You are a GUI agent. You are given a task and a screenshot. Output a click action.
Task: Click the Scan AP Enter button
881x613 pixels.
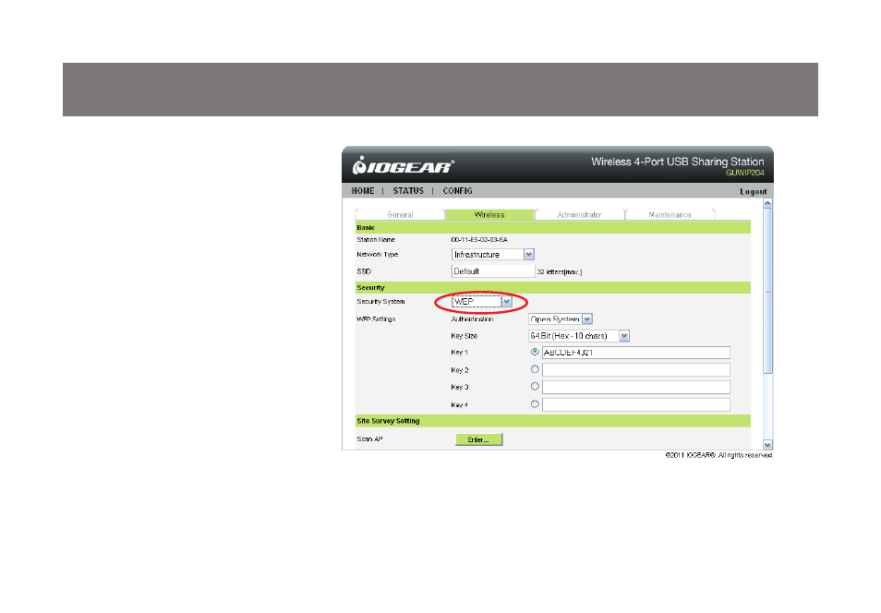(478, 439)
